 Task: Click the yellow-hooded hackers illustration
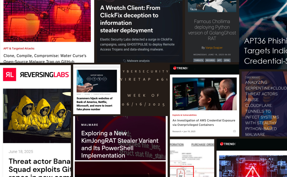[37, 116]
